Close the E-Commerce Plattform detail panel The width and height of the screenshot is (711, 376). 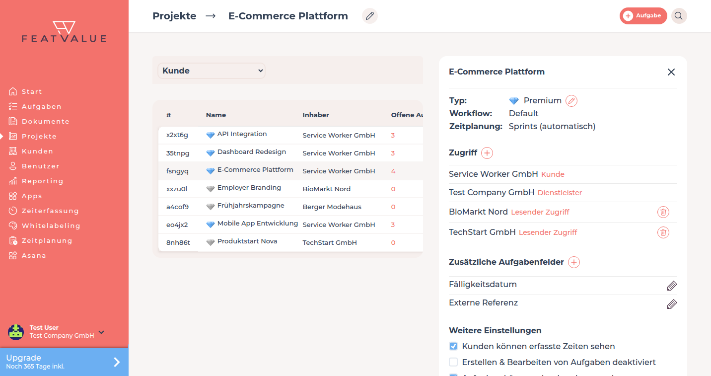[671, 72]
